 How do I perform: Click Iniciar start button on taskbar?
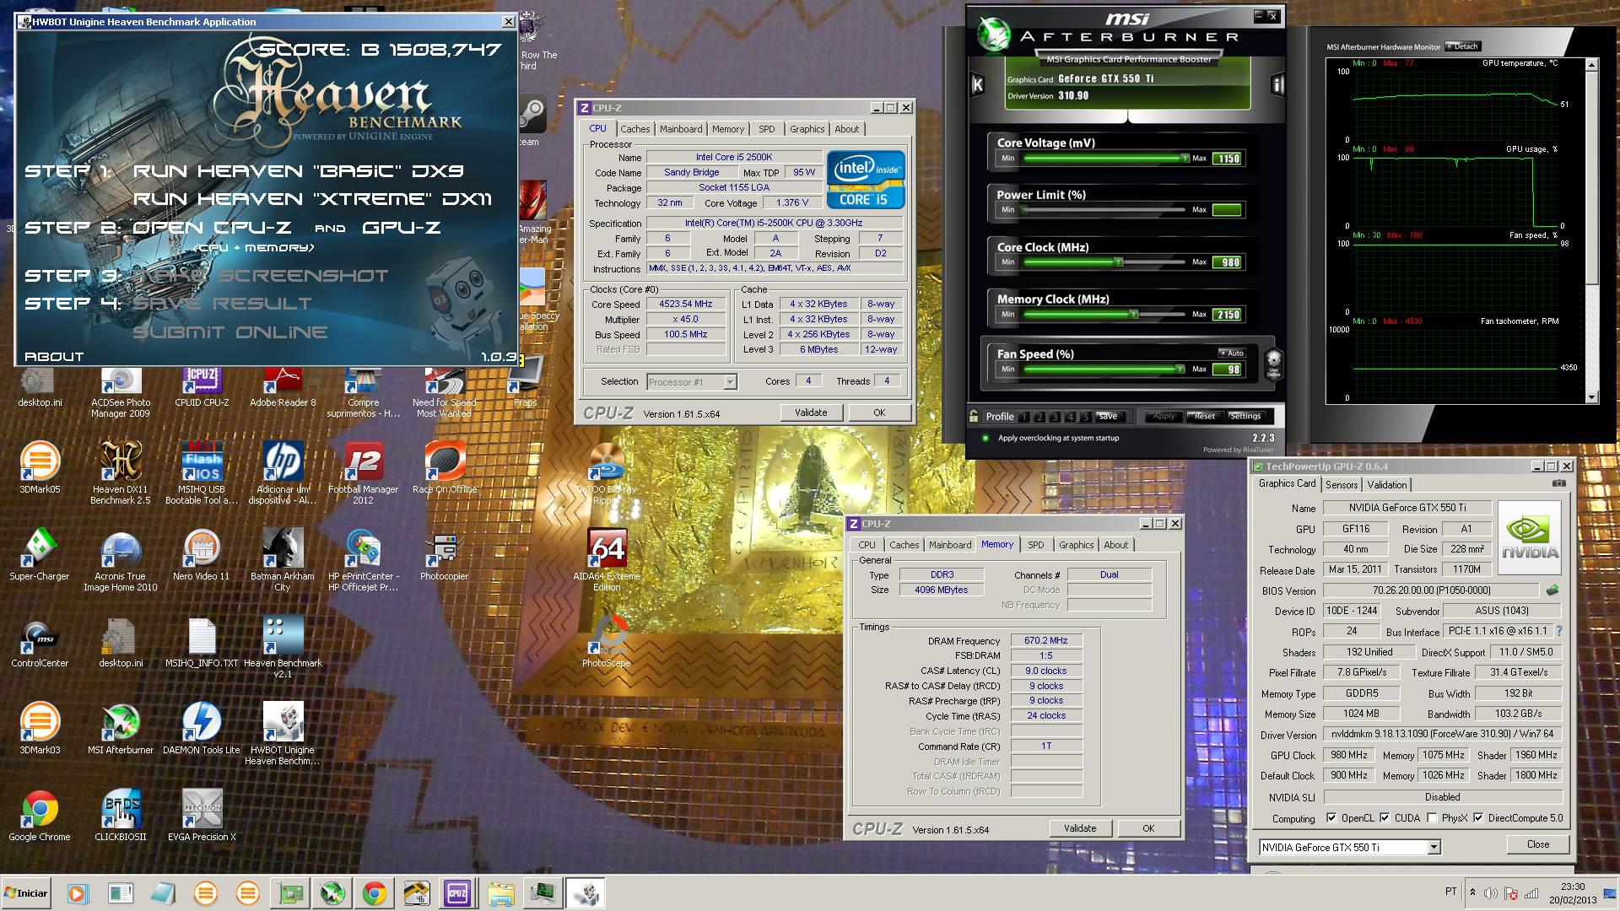pyautogui.click(x=27, y=892)
